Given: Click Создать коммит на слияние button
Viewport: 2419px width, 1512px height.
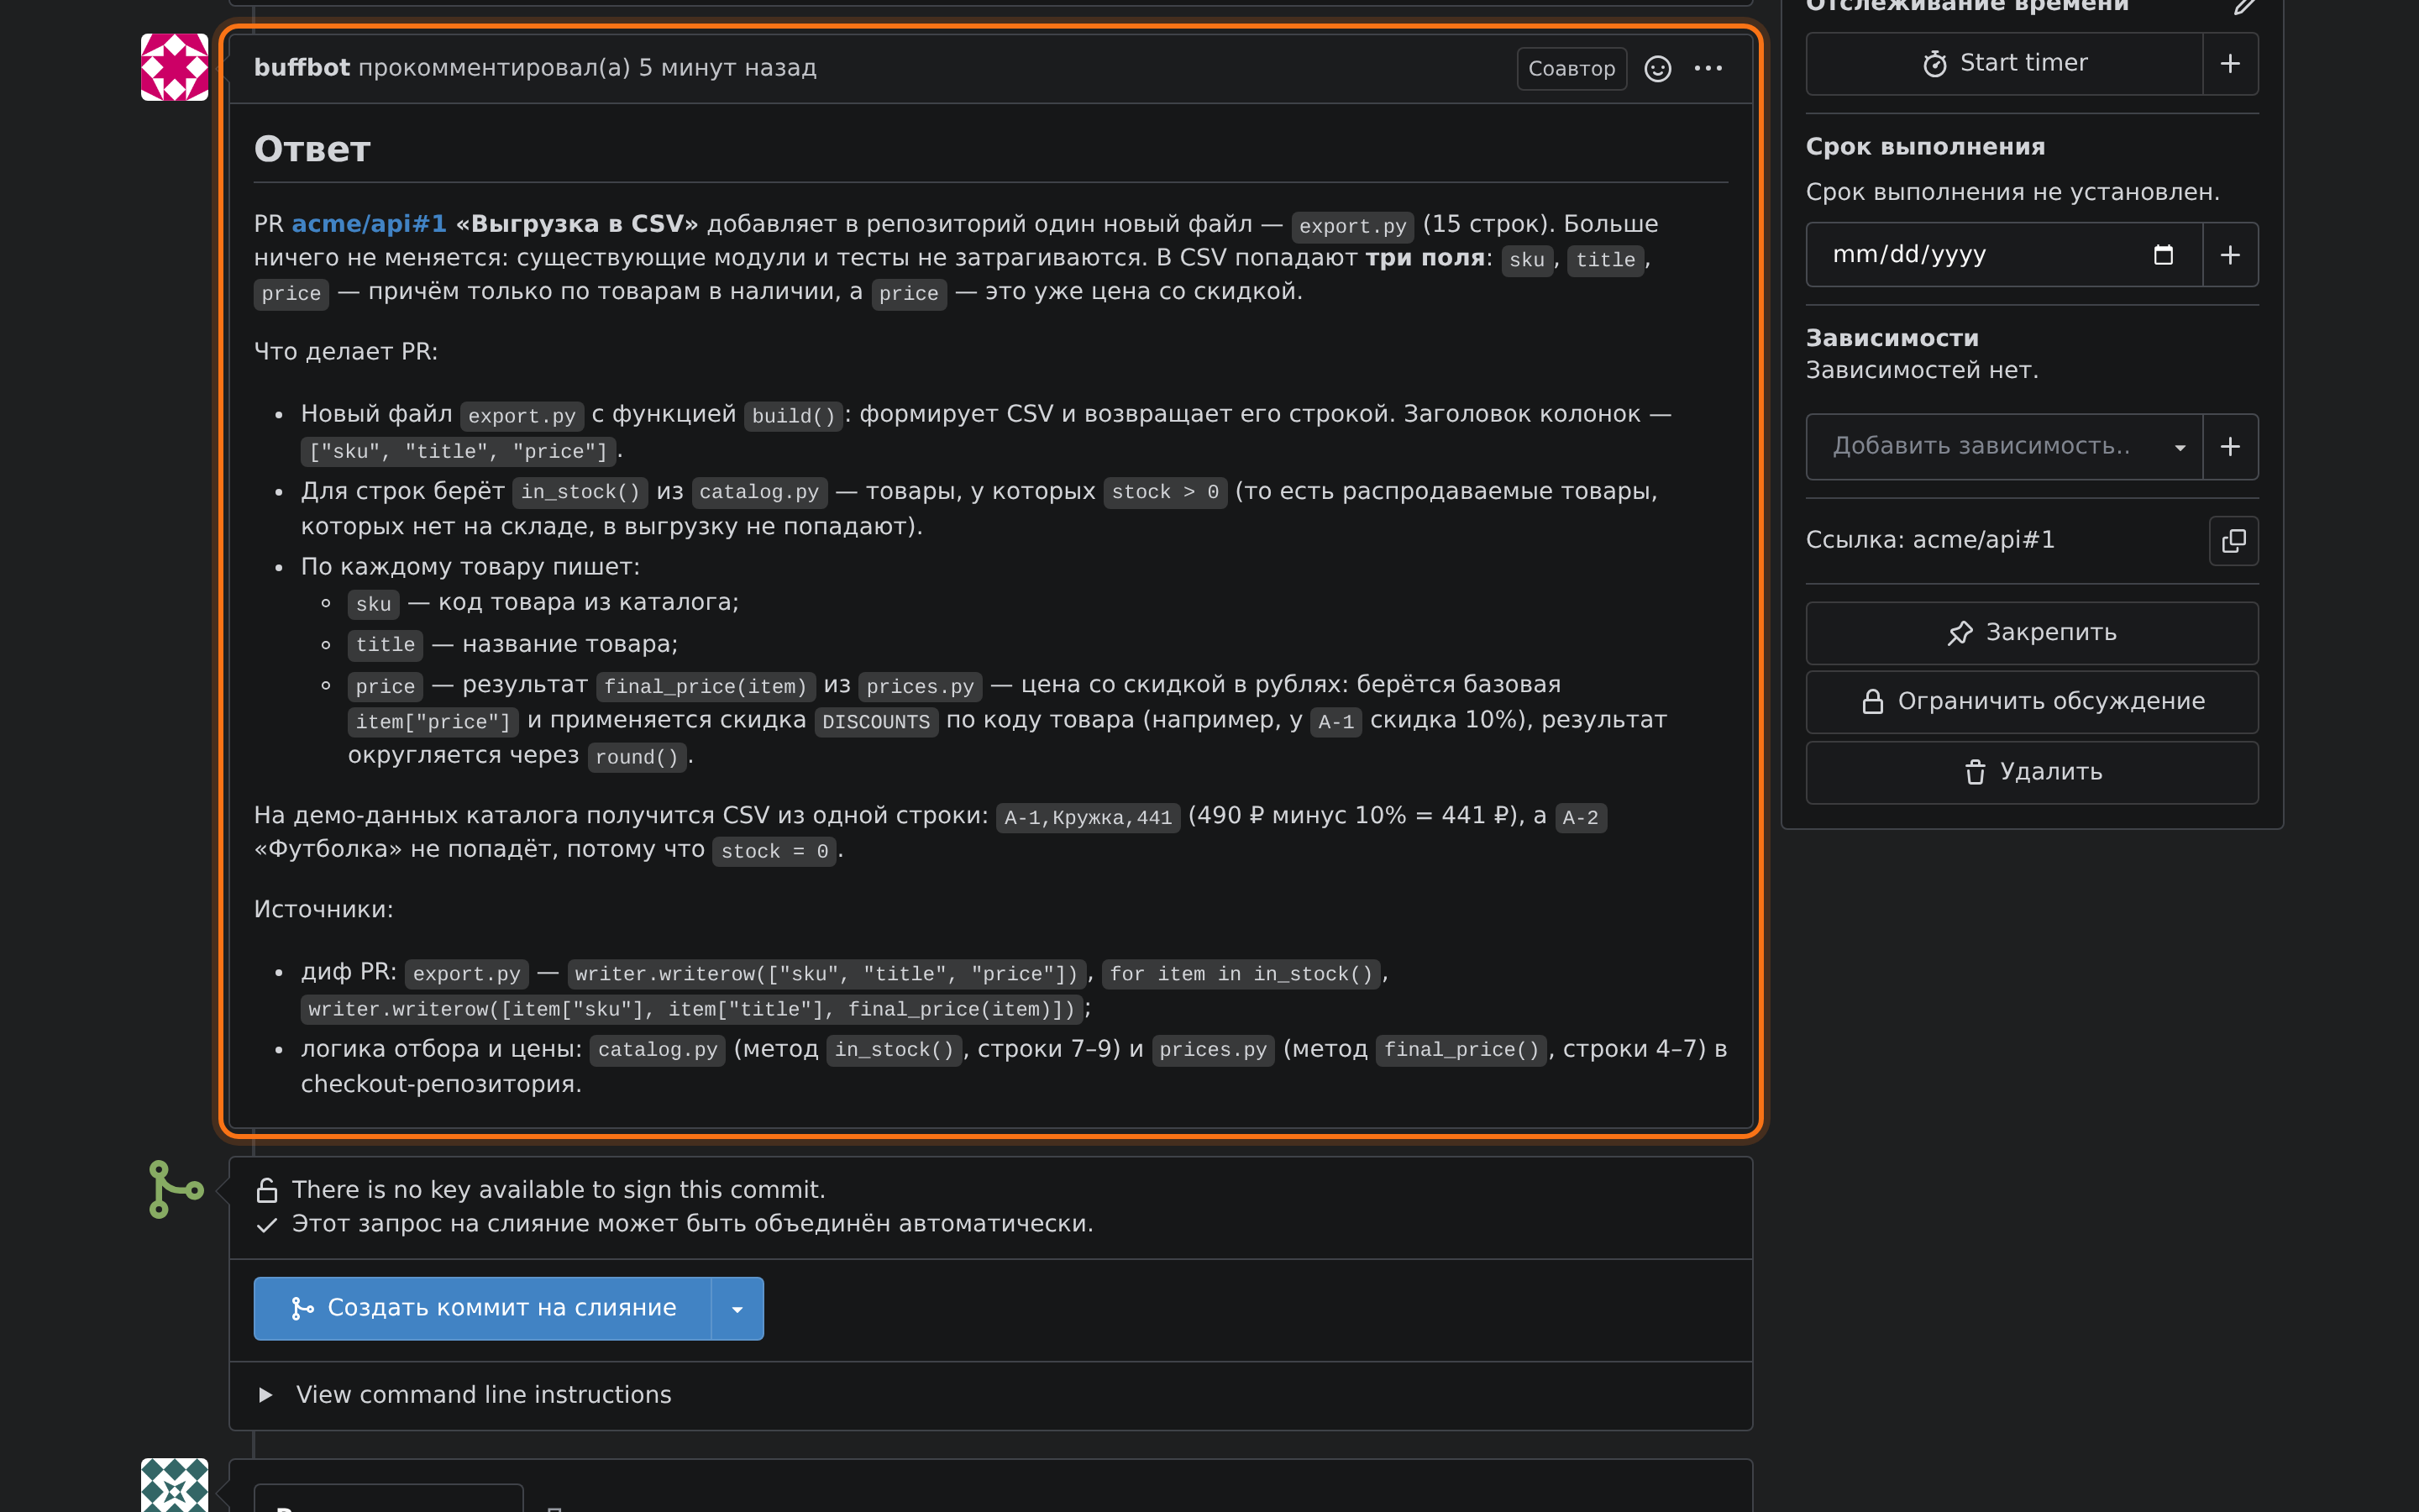Looking at the screenshot, I should tap(483, 1308).
